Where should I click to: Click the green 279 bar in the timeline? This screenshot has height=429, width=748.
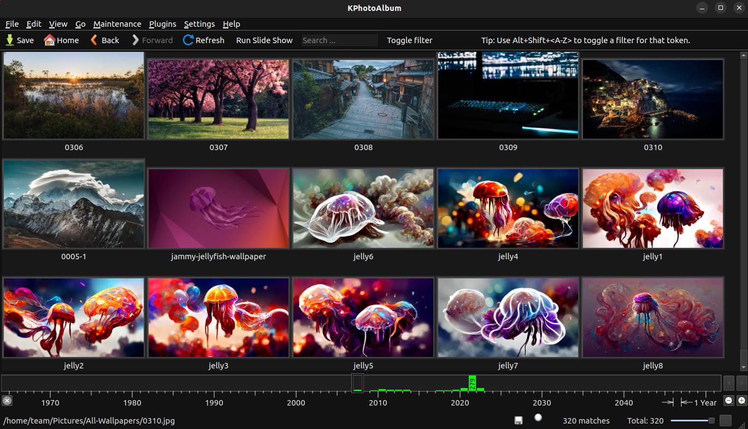coord(473,383)
